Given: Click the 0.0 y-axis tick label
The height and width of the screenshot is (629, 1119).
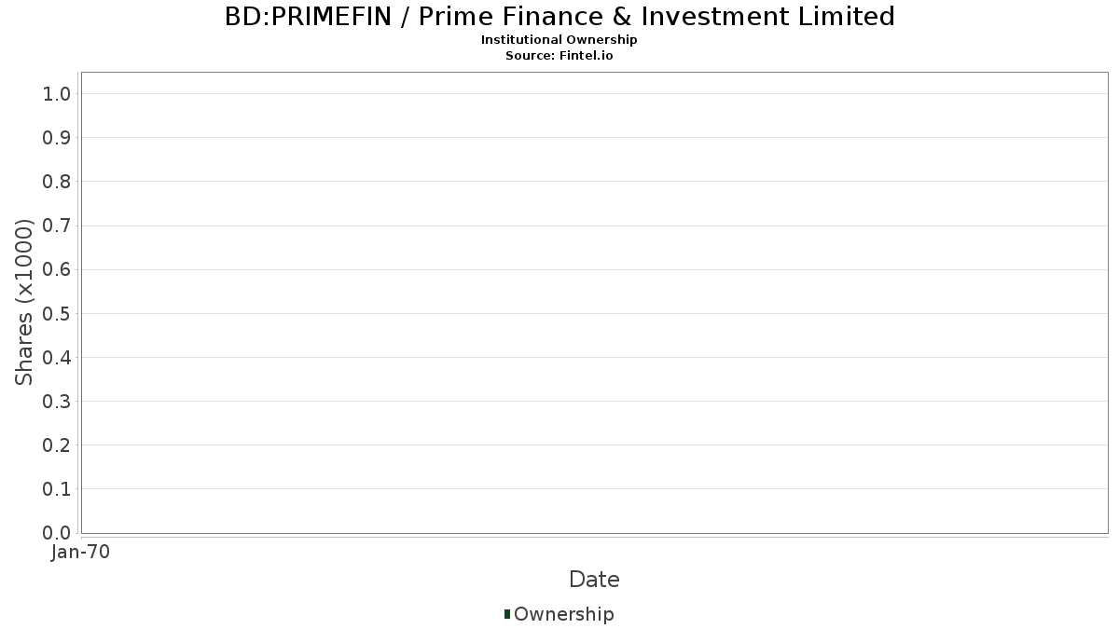Looking at the screenshot, I should [x=57, y=533].
